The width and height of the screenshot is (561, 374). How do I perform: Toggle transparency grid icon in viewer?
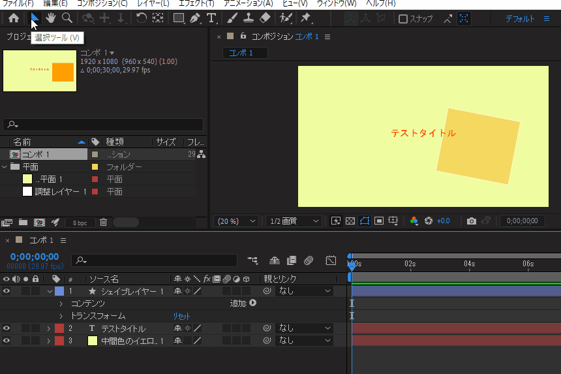[x=350, y=221]
